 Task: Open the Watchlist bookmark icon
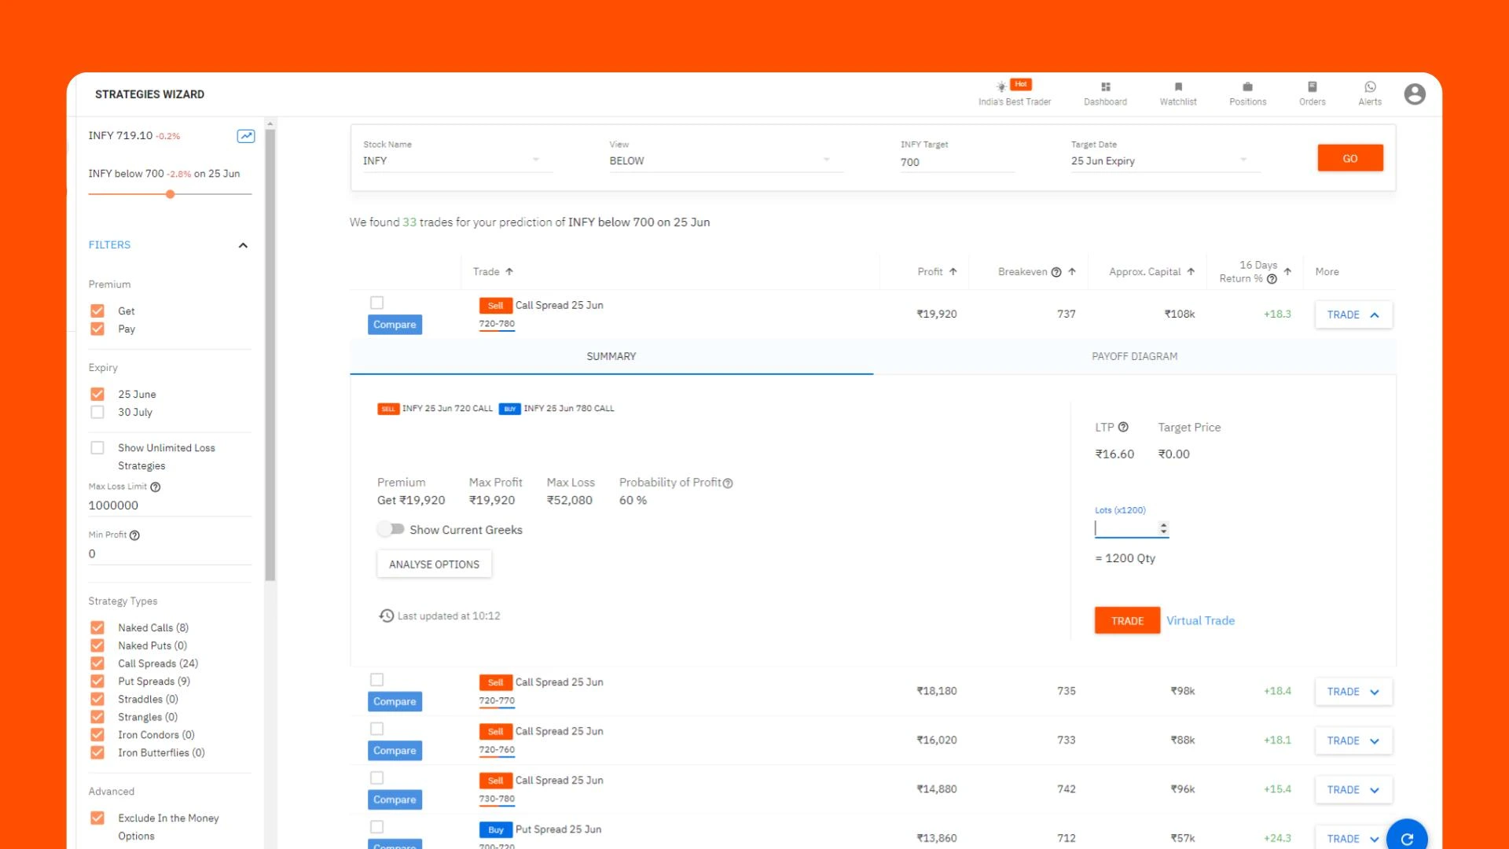click(1178, 87)
